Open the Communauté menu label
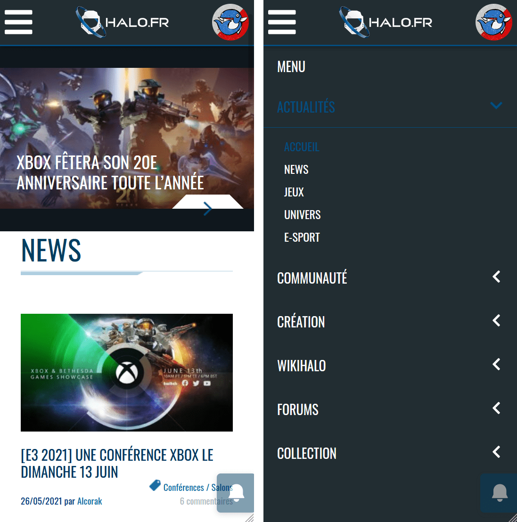 (x=312, y=277)
